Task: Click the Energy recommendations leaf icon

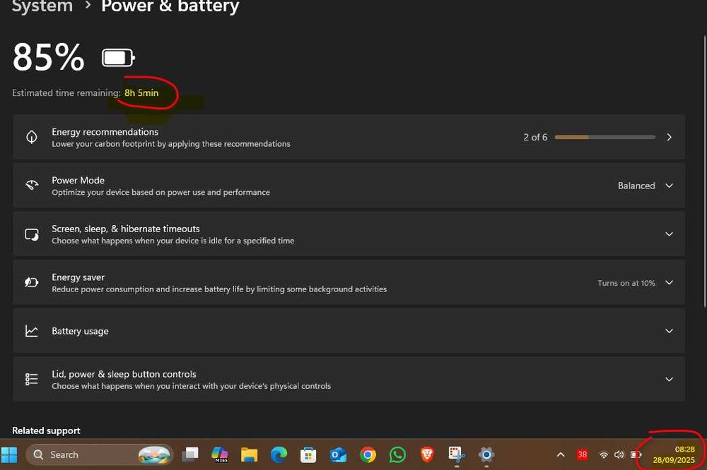Action: [x=32, y=137]
